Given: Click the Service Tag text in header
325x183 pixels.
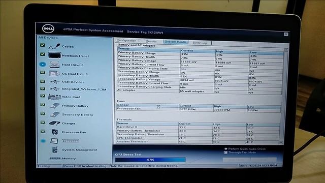Looking at the screenshot, I should [145, 32].
